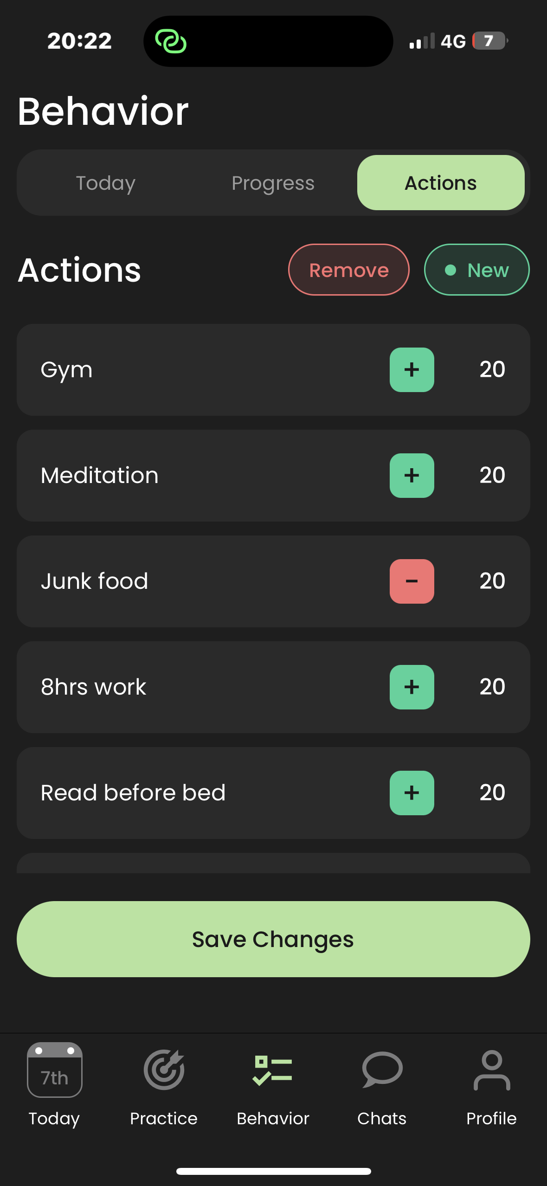The width and height of the screenshot is (547, 1186).
Task: Toggle the plus sign for Meditation
Action: pos(412,476)
